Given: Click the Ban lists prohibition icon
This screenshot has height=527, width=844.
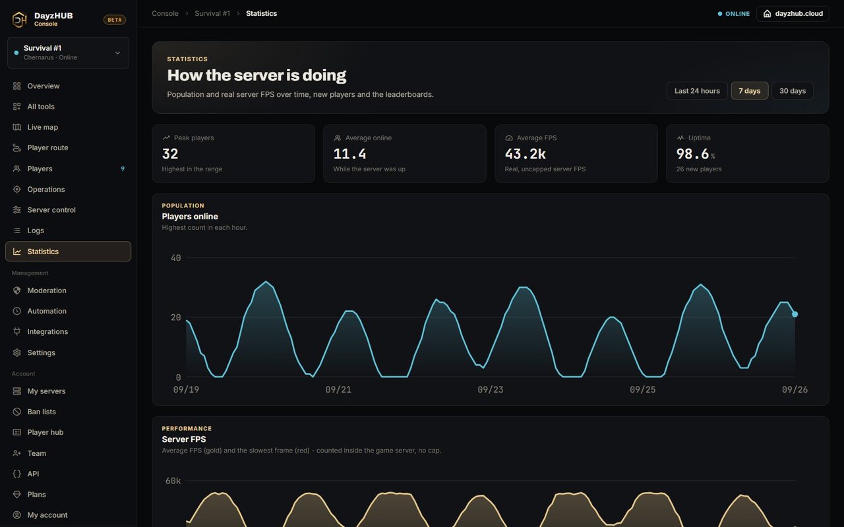Looking at the screenshot, I should (17, 412).
